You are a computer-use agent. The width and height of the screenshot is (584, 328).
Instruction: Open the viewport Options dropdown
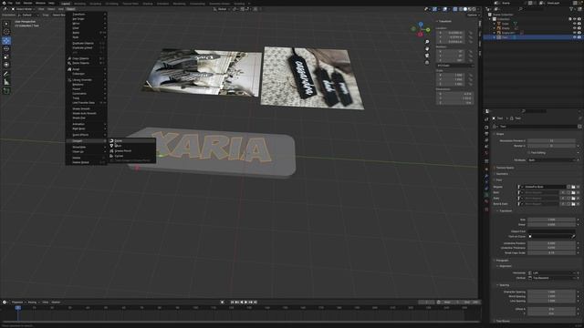pyautogui.click(x=473, y=15)
